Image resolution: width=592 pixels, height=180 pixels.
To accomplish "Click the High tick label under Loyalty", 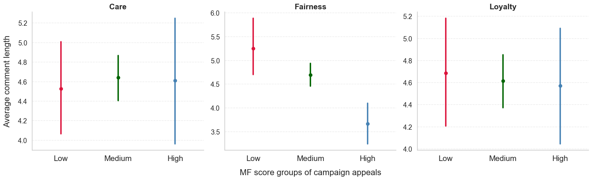I will click(x=560, y=158).
